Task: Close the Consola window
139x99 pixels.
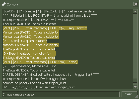Action: [x=136, y=4]
